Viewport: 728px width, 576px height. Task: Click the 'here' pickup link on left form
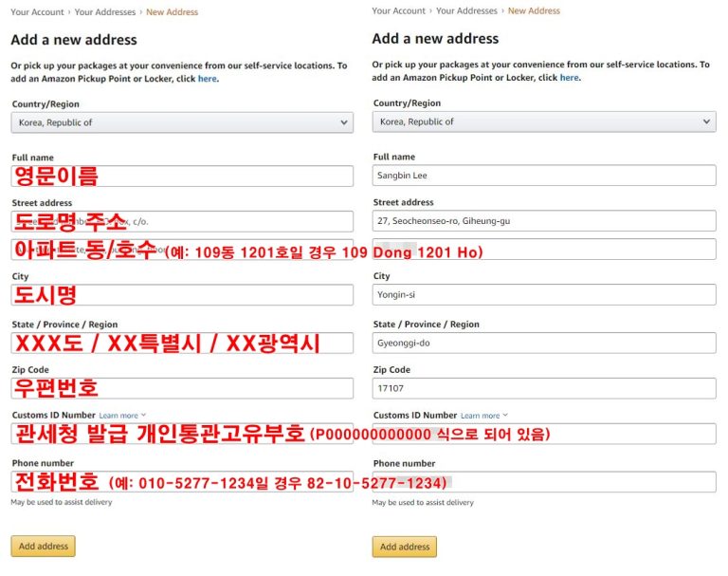[x=208, y=79]
